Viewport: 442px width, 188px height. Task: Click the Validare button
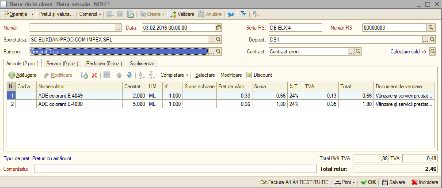coord(182,14)
